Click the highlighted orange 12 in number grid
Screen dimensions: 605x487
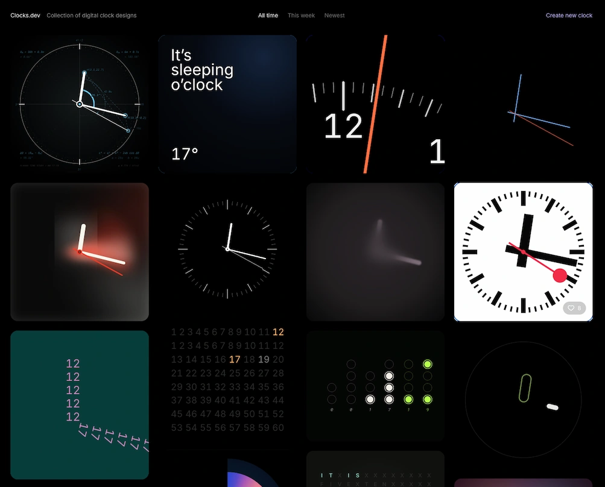coord(278,332)
